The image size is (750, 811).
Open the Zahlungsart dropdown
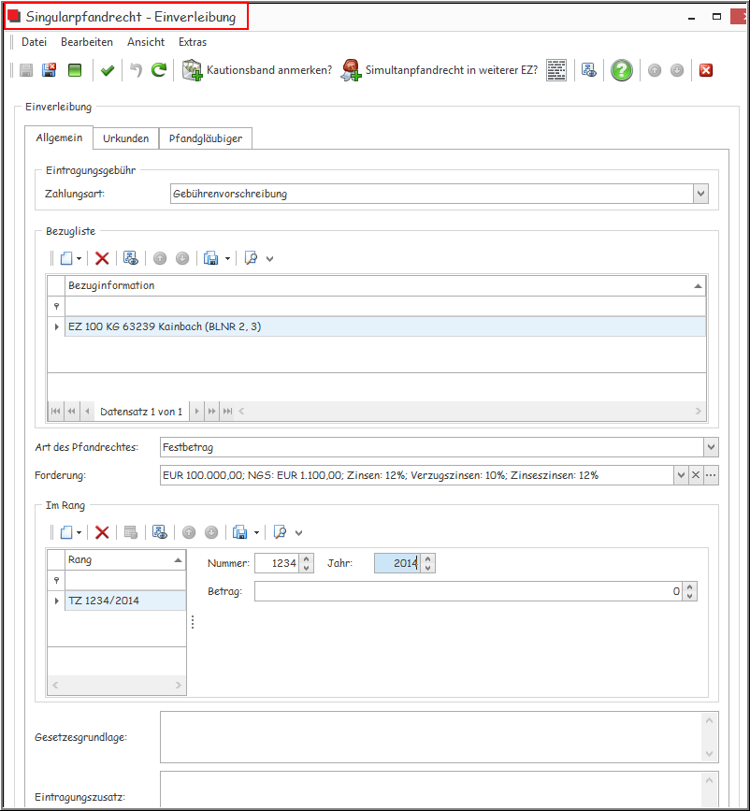coord(700,194)
